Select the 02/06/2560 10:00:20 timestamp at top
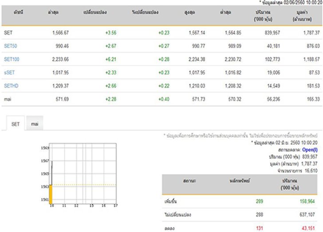Image resolution: width=323 pixels, height=232 pixels. point(303,3)
